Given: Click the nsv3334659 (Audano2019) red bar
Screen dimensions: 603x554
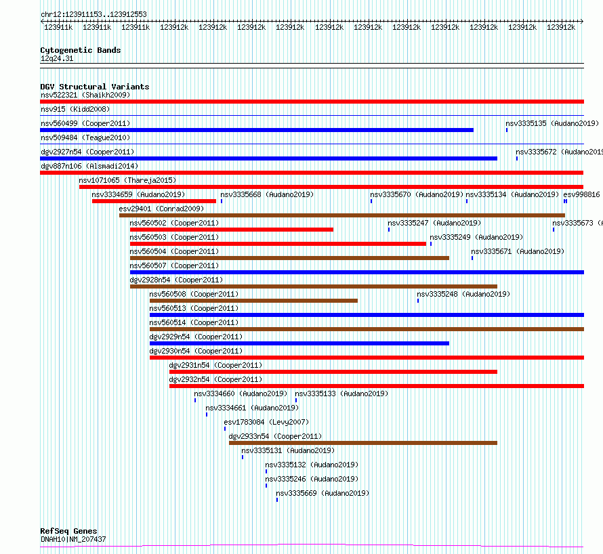Looking at the screenshot, I should [154, 201].
